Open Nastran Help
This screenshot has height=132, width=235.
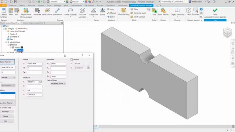click(188, 12)
